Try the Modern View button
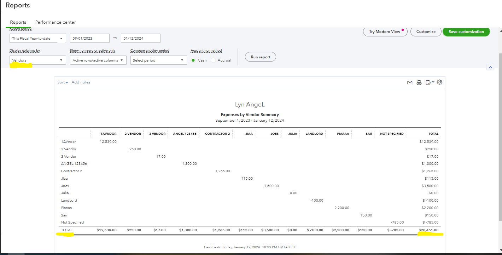Screen dimensions: 502x255 385,31
